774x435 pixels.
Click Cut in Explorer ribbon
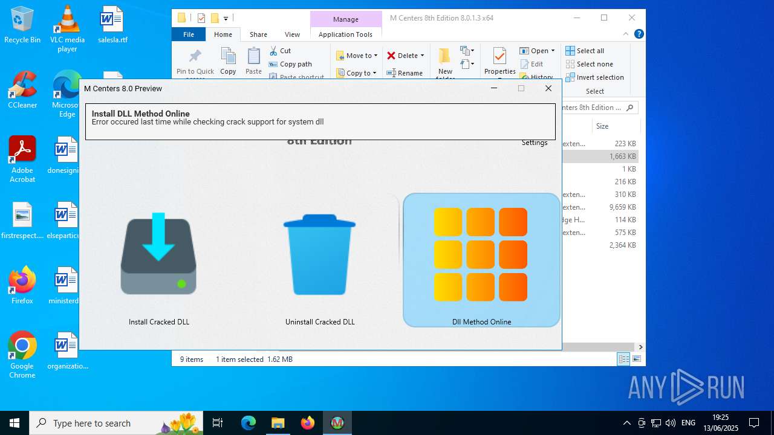coord(280,51)
